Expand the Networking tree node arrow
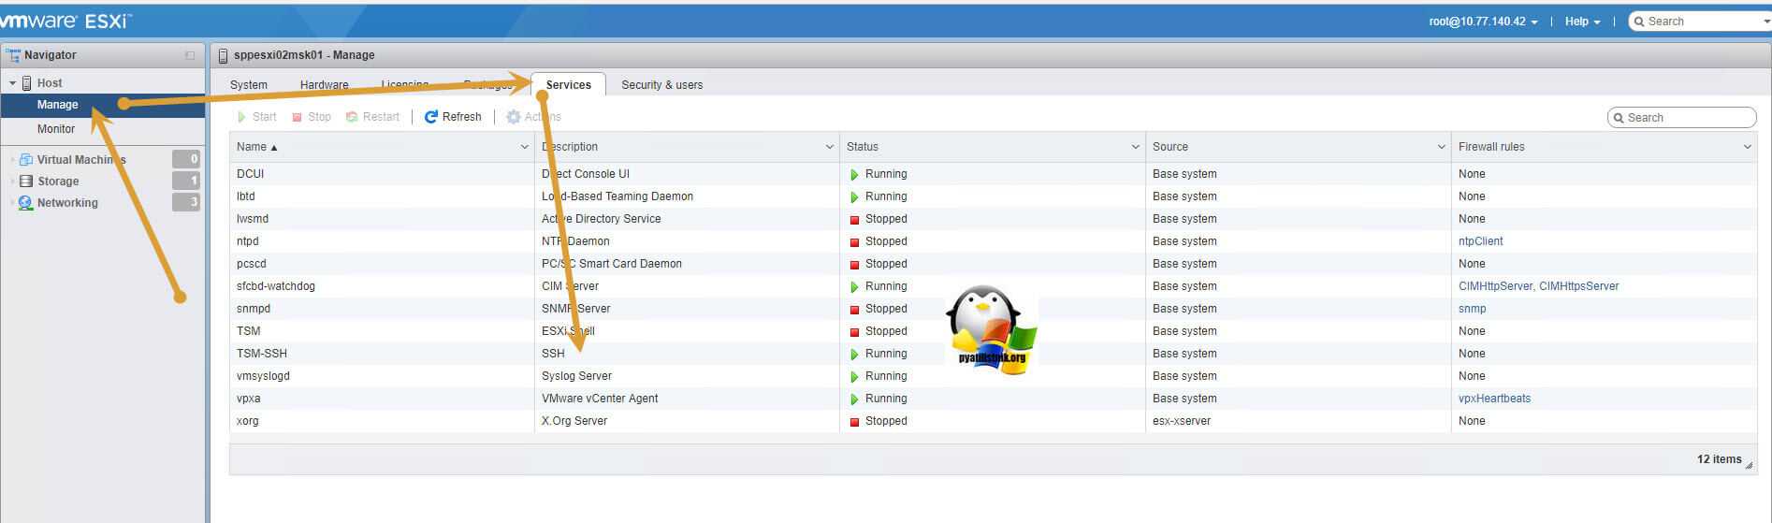This screenshot has width=1772, height=523. click(x=12, y=203)
